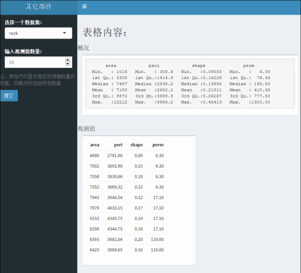This screenshot has width=301, height=273.
Task: Select area value 7558
Action: pos(95,177)
